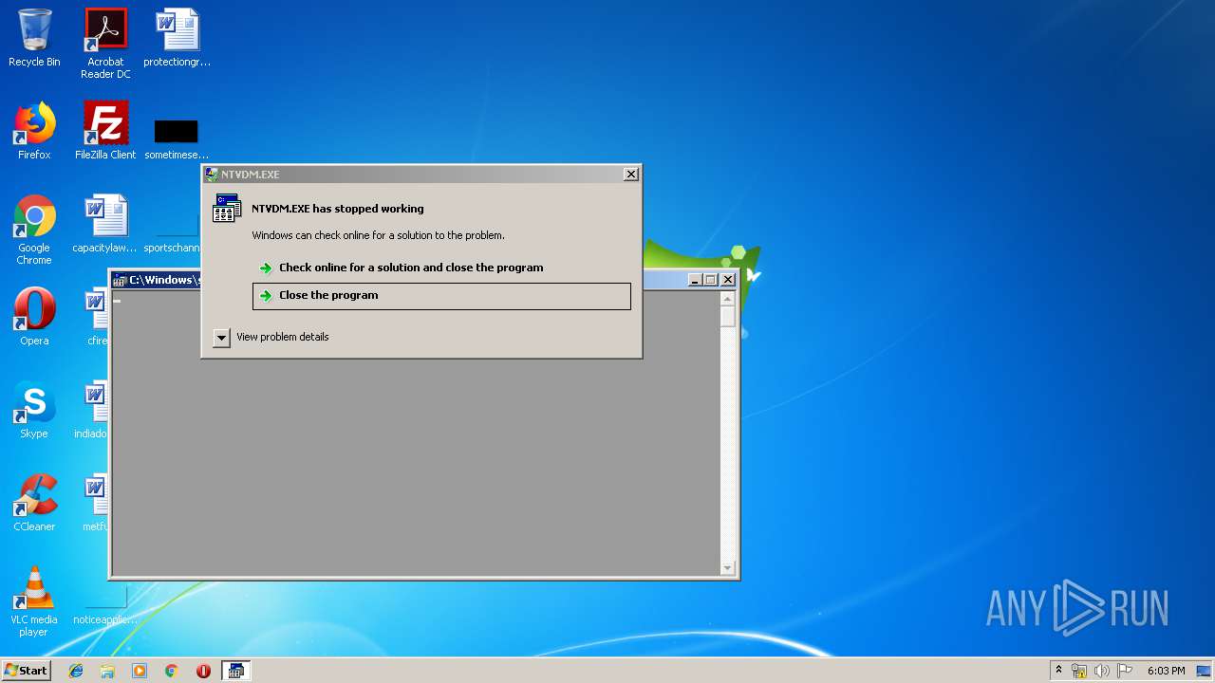Choose Check online for a solution

(441, 268)
